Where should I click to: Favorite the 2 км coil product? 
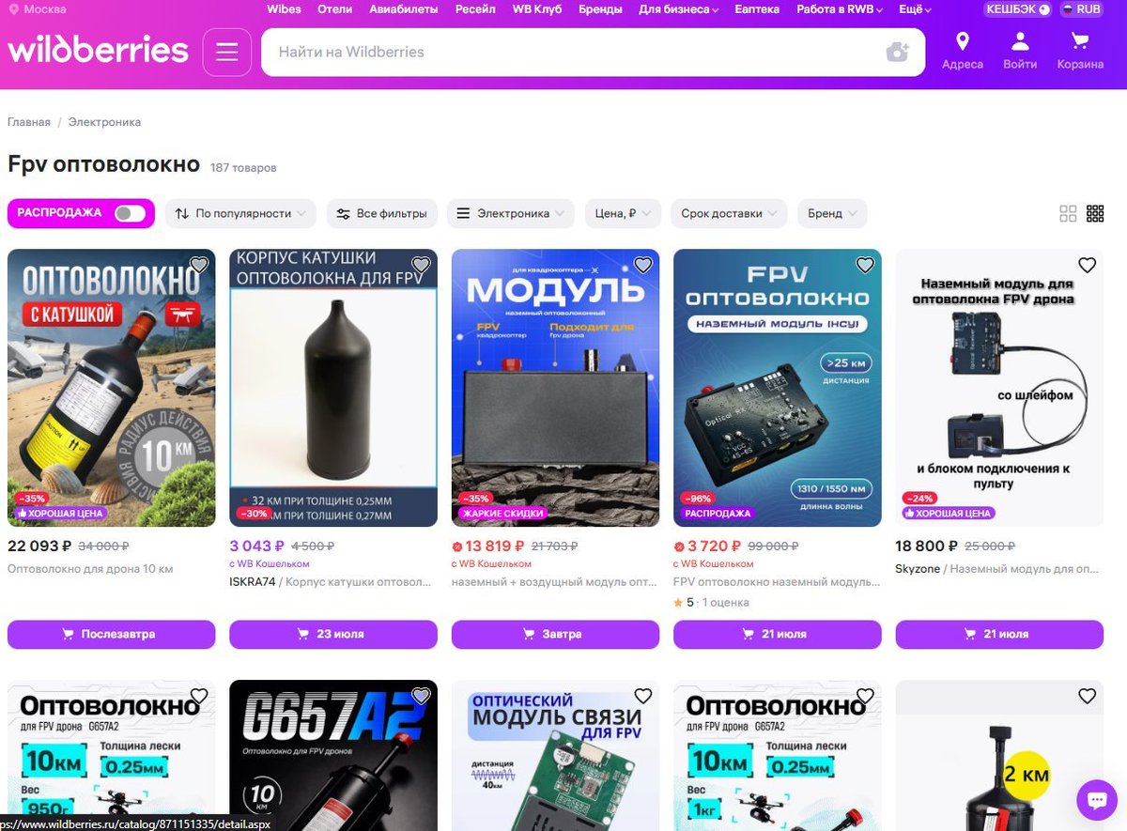[x=1087, y=696]
